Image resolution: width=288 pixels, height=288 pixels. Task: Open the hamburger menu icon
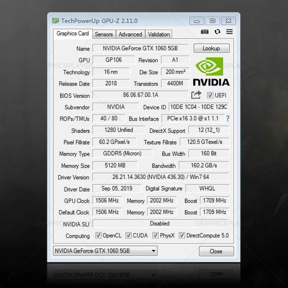(229, 32)
